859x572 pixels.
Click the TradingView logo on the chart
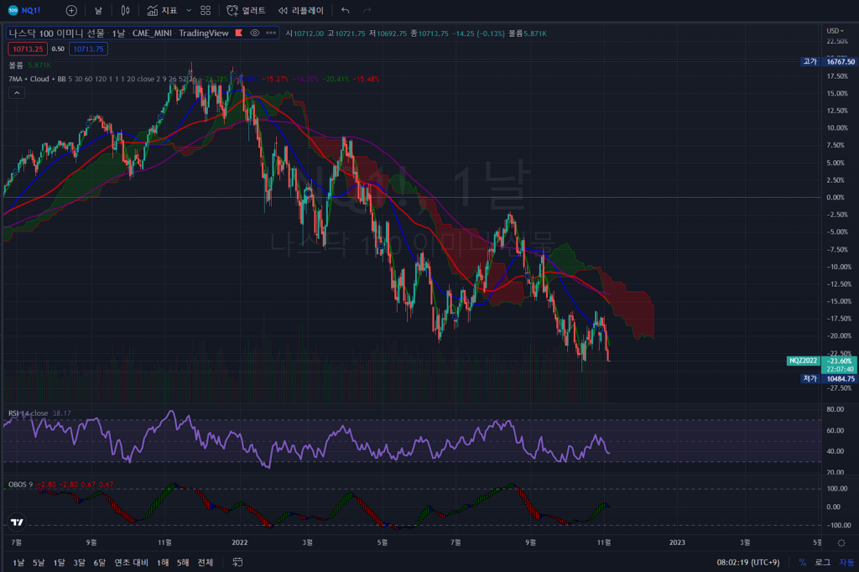18,522
